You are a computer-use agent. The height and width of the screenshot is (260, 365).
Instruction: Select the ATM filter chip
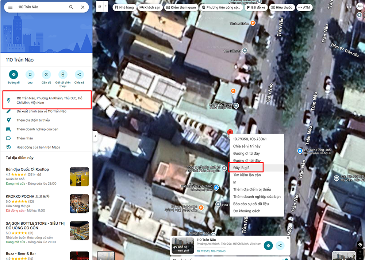pos(304,7)
